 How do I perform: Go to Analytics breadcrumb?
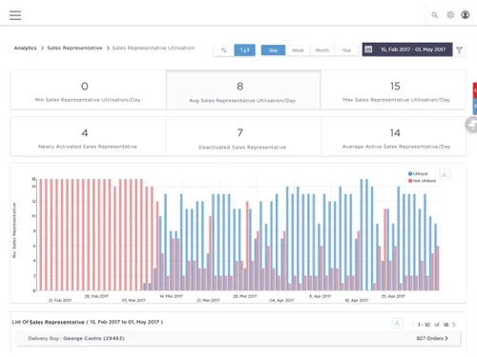[x=26, y=48]
